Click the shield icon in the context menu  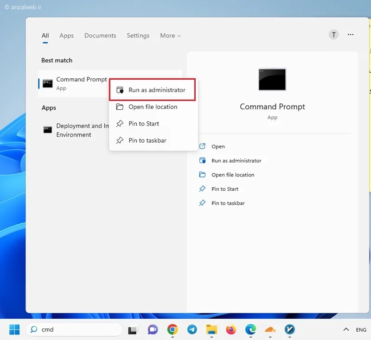120,90
